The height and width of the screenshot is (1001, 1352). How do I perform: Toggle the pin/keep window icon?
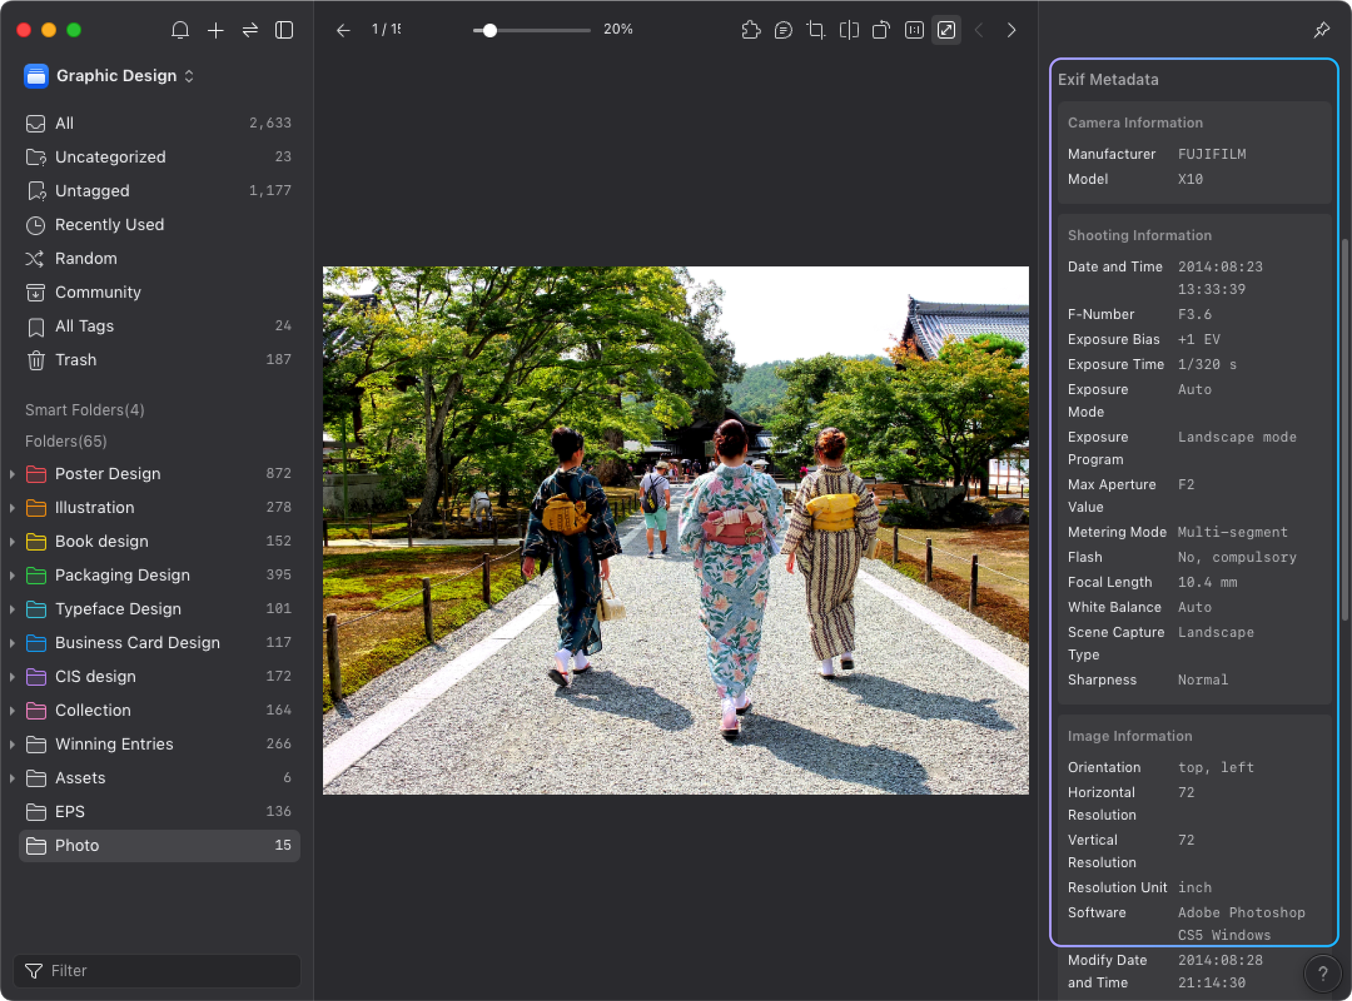(1322, 28)
